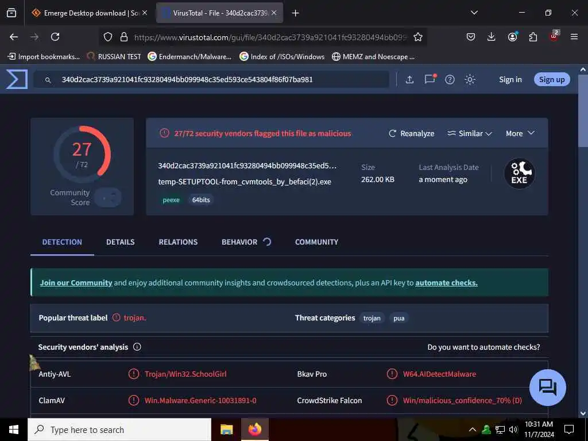Viewport: 588px width, 441px height.
Task: Click Import bookmarks in bookmarks toolbar
Action: click(x=44, y=57)
